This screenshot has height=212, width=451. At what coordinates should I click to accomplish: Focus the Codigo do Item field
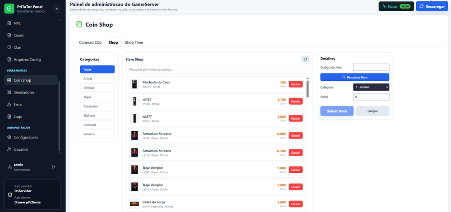[x=371, y=67]
